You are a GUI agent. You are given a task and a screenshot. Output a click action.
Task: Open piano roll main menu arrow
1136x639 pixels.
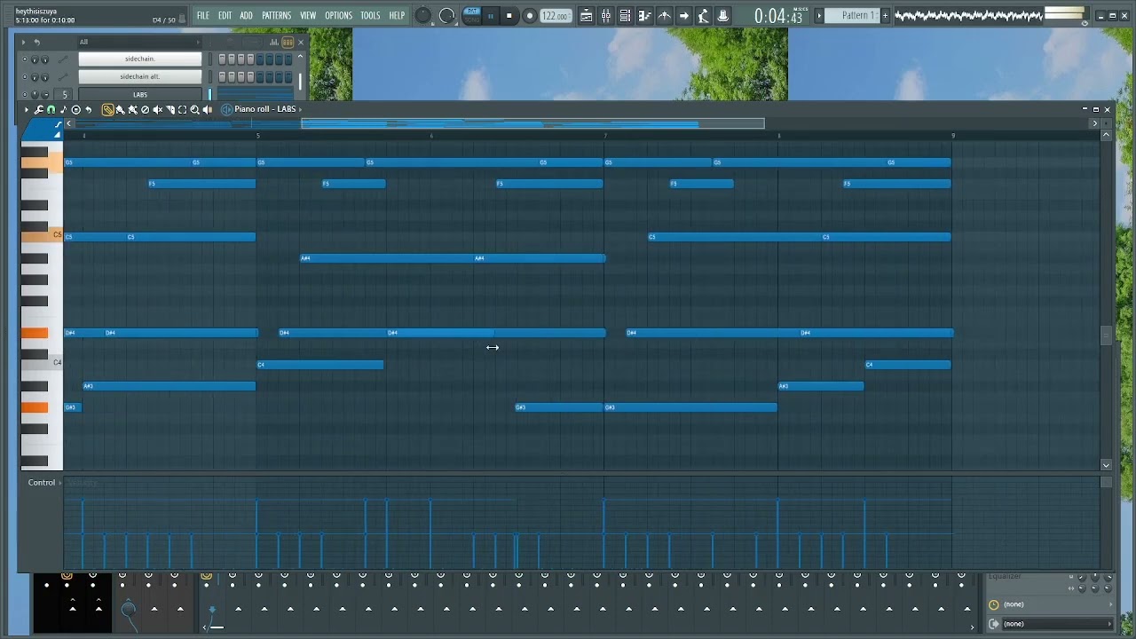(x=27, y=110)
